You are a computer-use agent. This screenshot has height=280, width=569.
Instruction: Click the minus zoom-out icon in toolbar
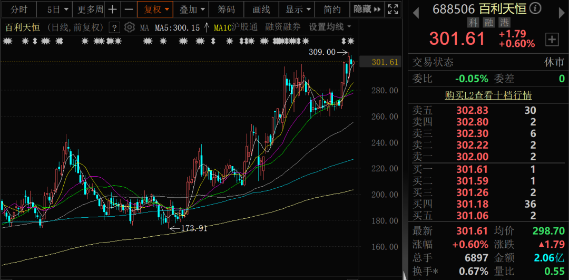[129, 9]
